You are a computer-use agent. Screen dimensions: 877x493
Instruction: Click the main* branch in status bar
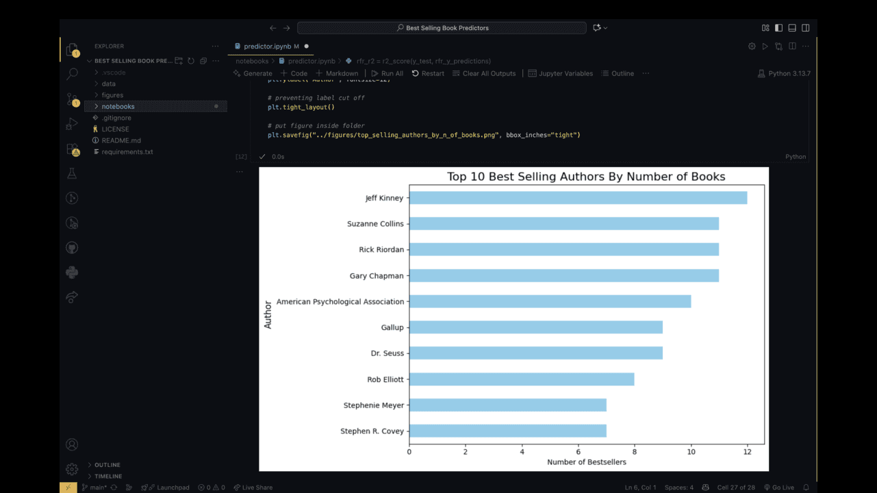pos(94,488)
